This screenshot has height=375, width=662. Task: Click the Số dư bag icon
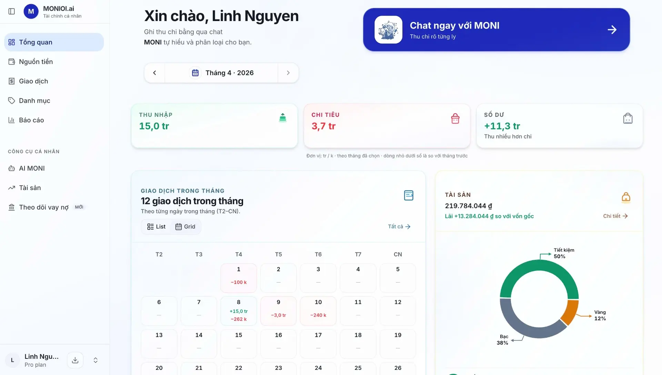point(628,119)
